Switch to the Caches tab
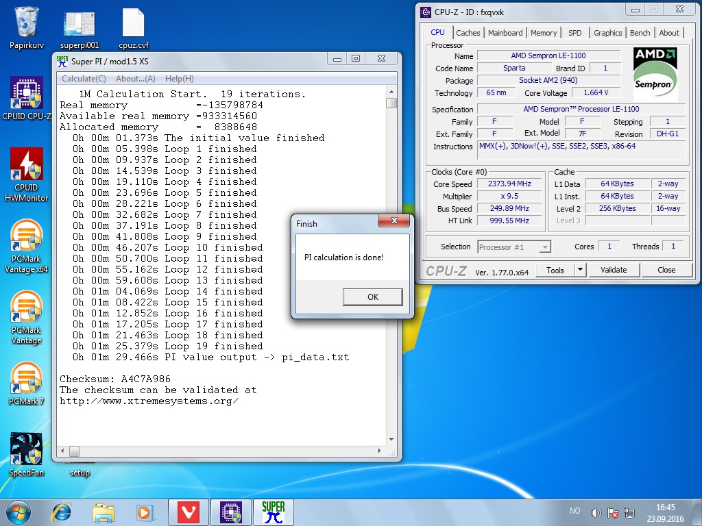 pos(468,33)
